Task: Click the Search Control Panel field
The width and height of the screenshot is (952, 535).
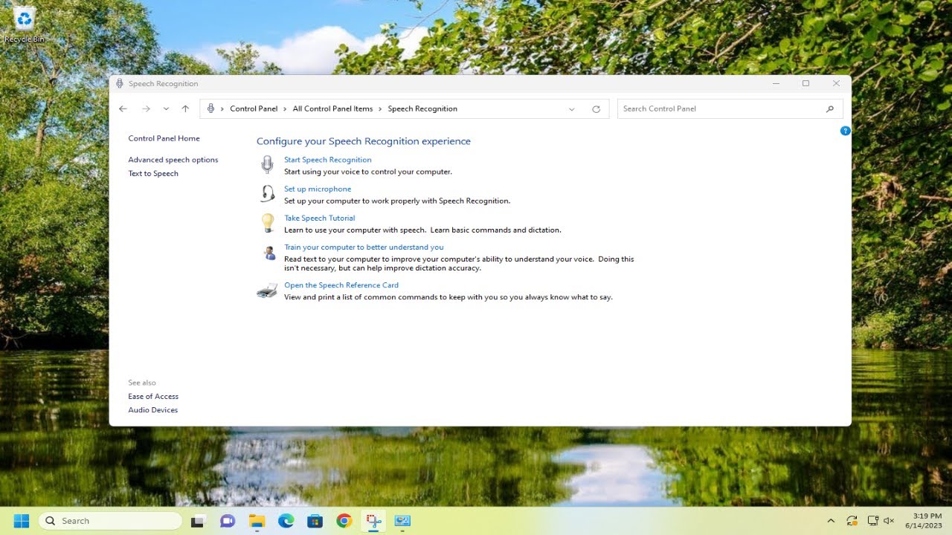Action: click(730, 109)
